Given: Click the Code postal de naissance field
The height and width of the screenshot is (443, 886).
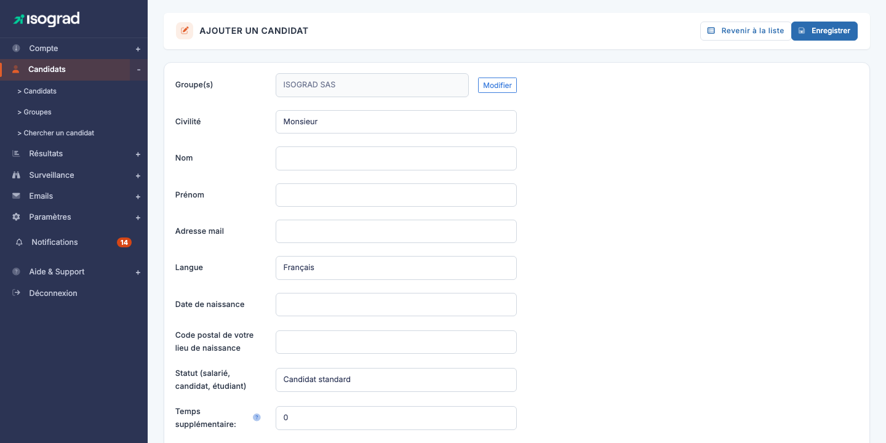Looking at the screenshot, I should (x=396, y=342).
